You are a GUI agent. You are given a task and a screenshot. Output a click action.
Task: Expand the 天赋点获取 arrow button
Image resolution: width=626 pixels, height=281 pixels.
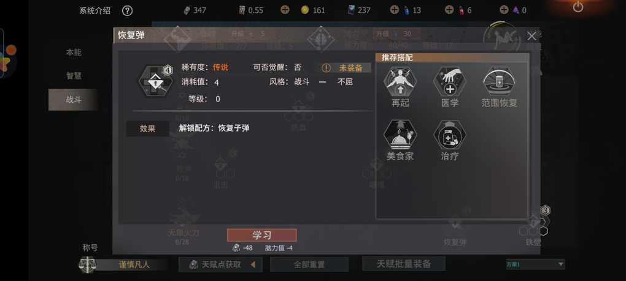tap(220, 264)
